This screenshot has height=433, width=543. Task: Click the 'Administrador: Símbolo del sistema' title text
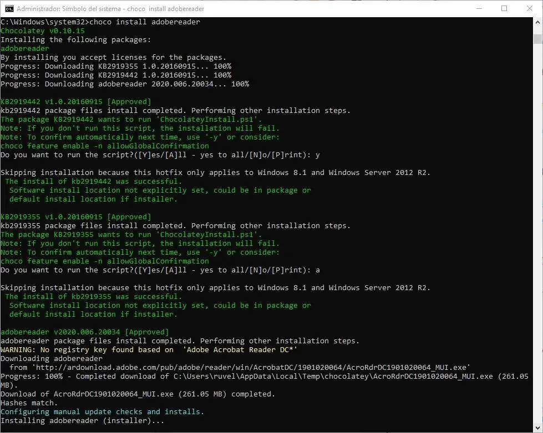point(69,9)
